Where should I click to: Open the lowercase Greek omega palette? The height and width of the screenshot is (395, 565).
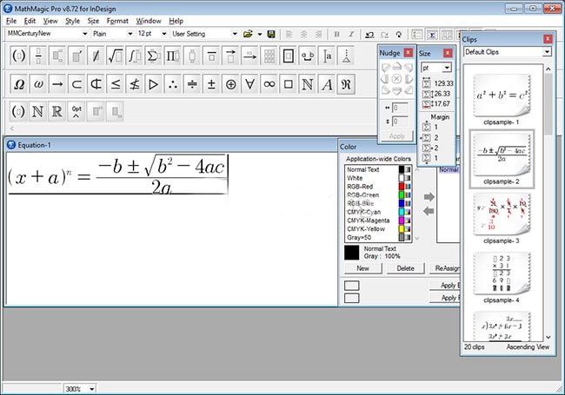click(38, 84)
